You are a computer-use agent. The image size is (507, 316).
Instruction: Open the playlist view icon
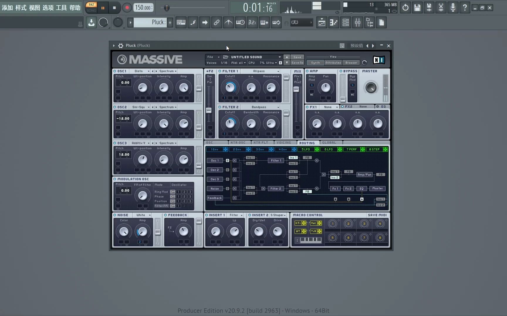coord(322,23)
